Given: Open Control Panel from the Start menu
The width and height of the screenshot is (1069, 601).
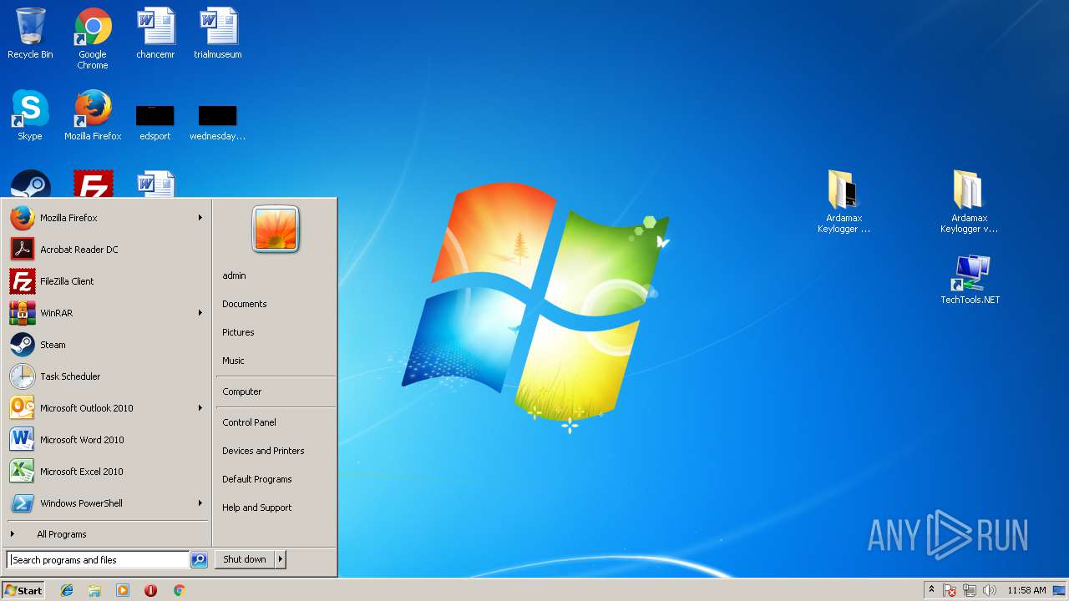Looking at the screenshot, I should pos(275,422).
